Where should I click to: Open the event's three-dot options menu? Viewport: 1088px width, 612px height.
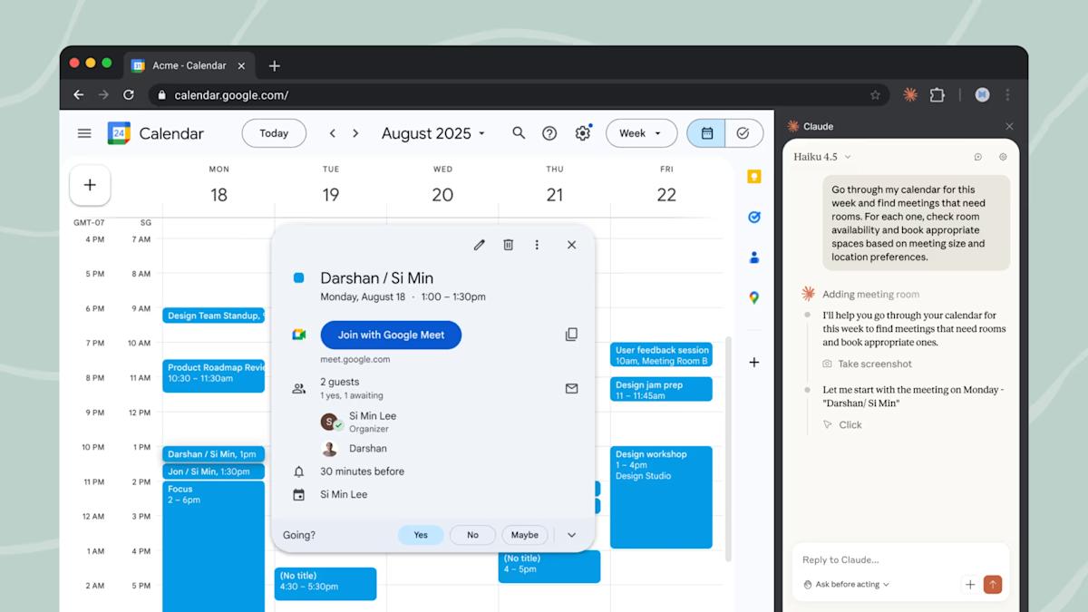pos(537,244)
